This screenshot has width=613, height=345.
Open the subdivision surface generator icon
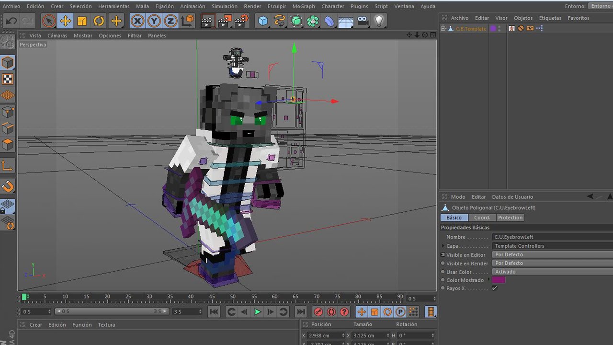point(296,21)
